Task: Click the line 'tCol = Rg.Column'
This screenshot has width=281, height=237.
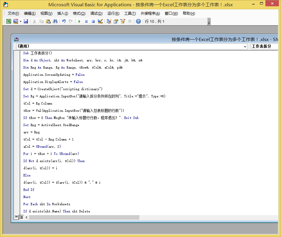Action: point(38,103)
